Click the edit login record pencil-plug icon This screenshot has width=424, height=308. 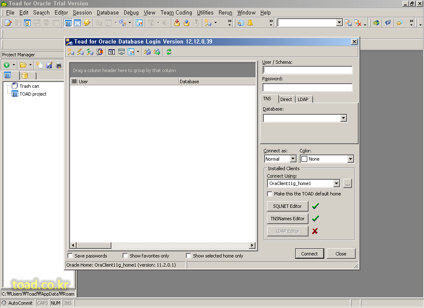(81, 52)
